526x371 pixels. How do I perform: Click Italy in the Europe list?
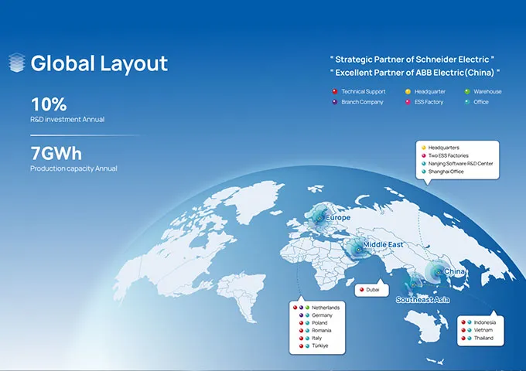coord(316,339)
